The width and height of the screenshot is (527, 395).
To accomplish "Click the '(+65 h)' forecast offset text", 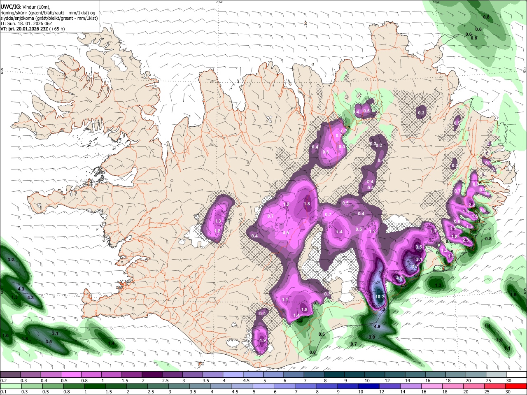I will [57, 29].
